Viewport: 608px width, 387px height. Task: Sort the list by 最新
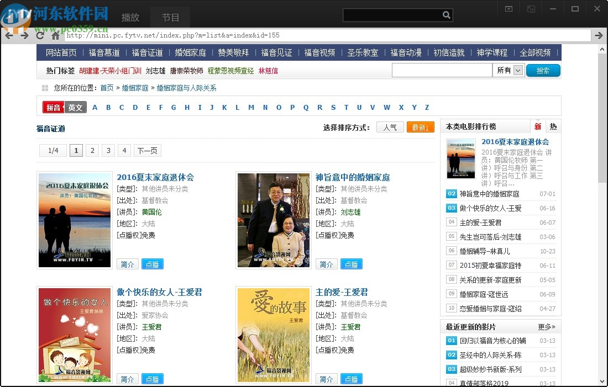(420, 127)
